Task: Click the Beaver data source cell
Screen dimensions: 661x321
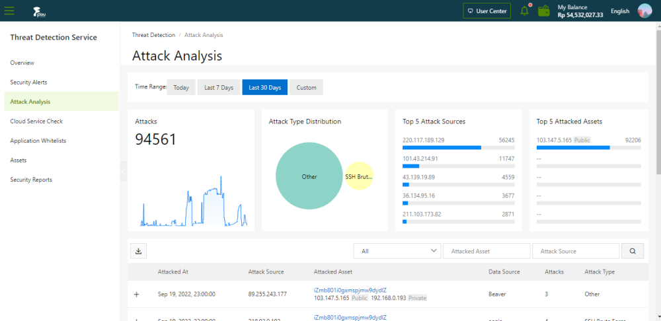Action: tap(497, 294)
